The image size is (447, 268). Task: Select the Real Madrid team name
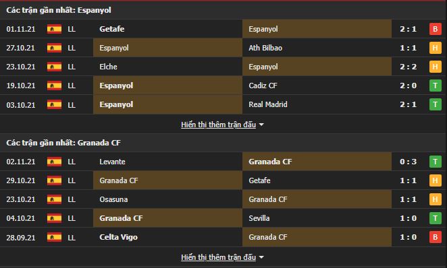click(x=268, y=104)
